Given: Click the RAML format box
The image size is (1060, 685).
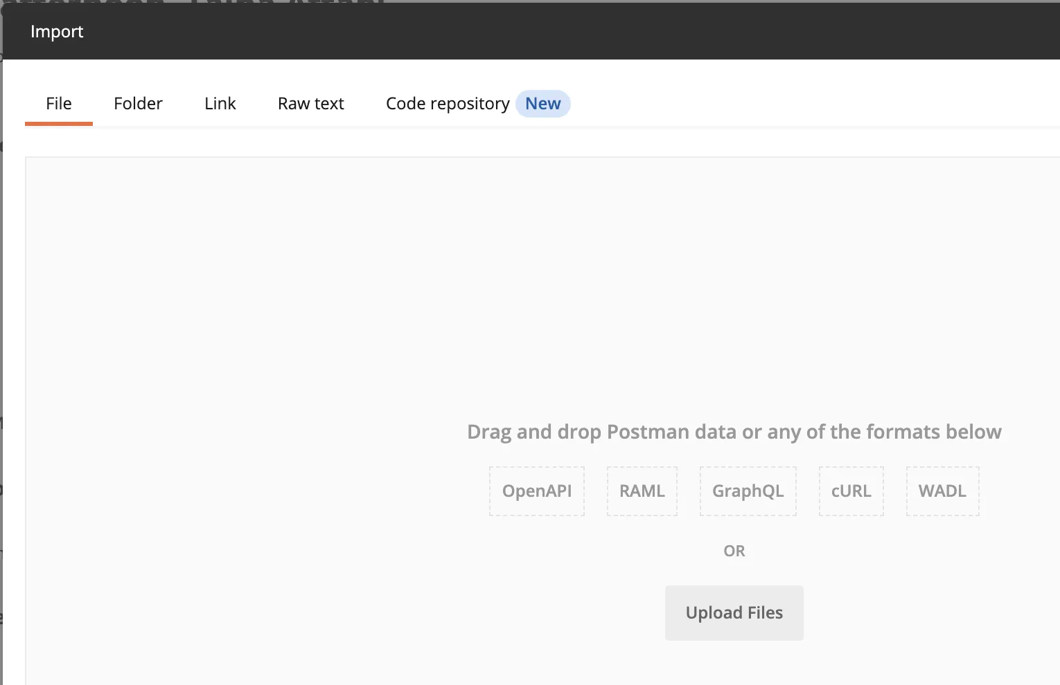Looking at the screenshot, I should 642,491.
